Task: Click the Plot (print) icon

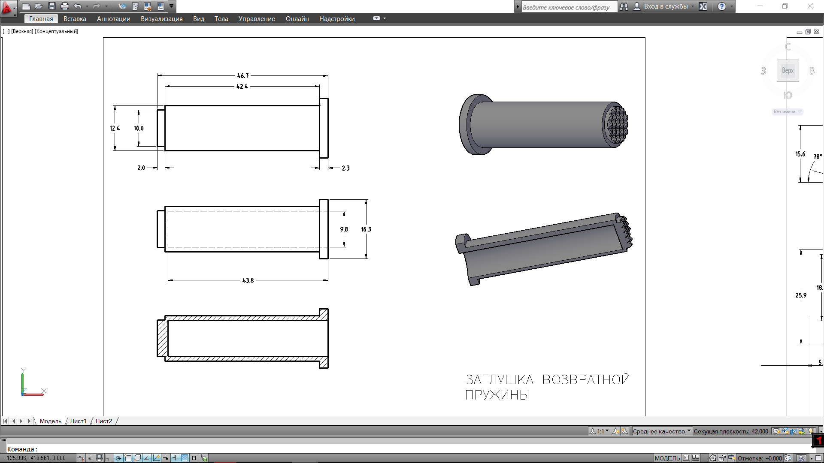Action: tap(65, 6)
